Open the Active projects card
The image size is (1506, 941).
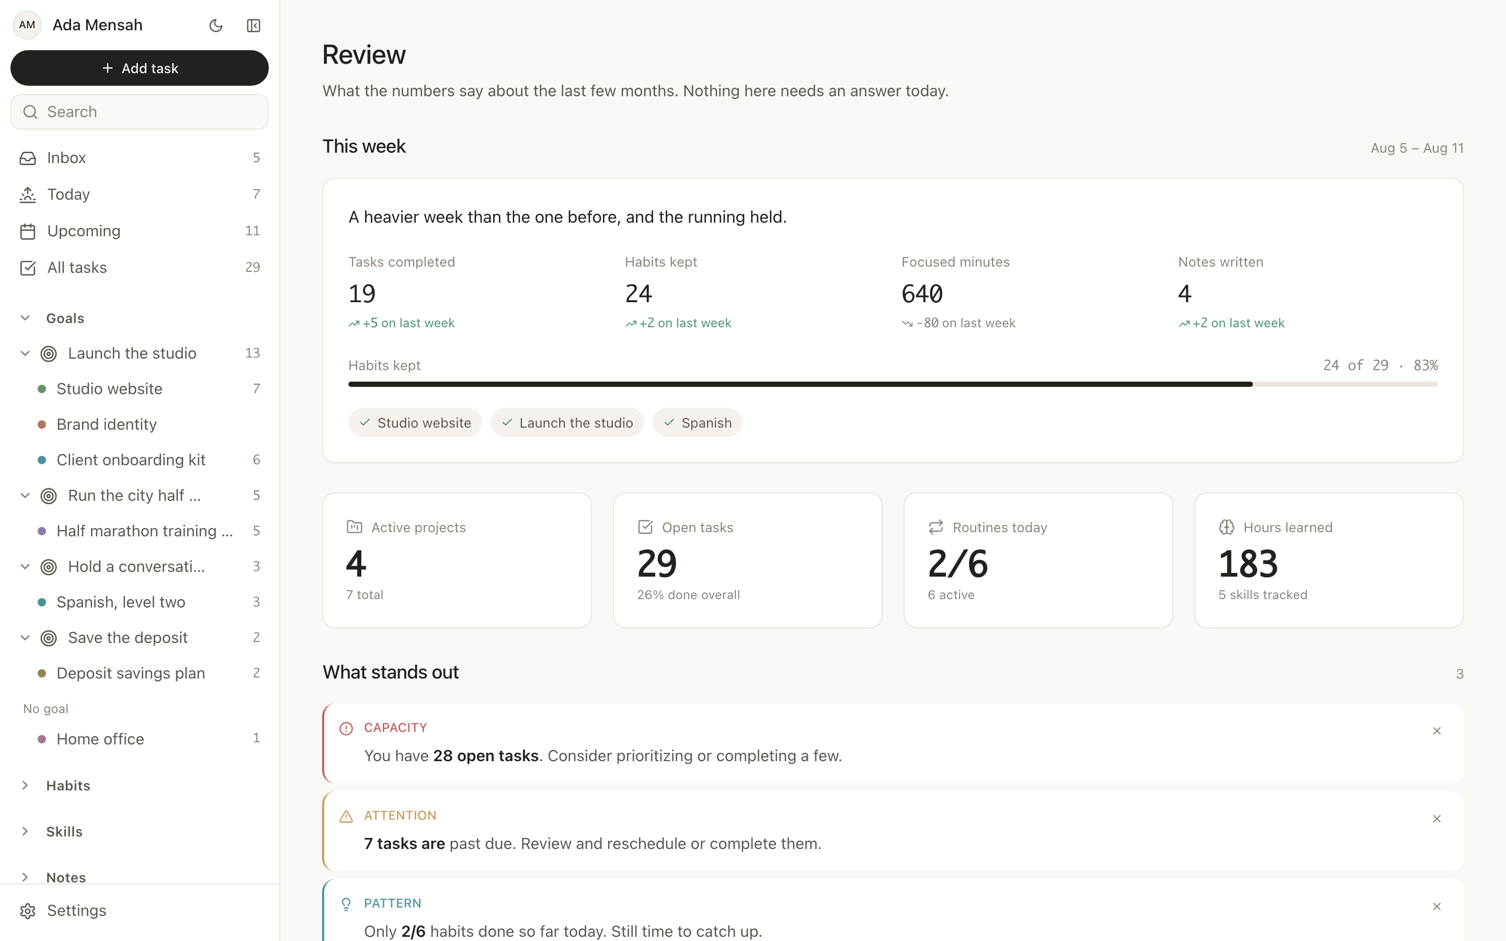pyautogui.click(x=457, y=560)
